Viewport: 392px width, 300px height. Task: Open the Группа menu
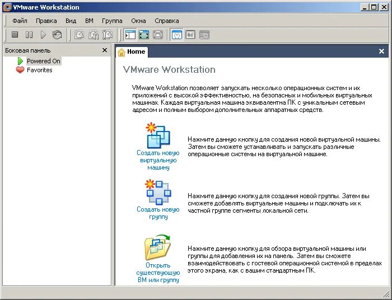tap(112, 21)
